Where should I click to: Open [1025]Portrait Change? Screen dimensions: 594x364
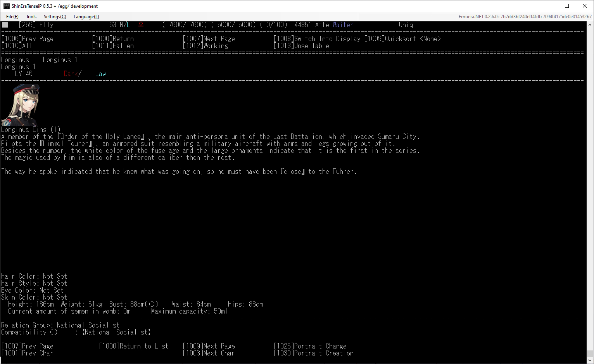(310, 346)
